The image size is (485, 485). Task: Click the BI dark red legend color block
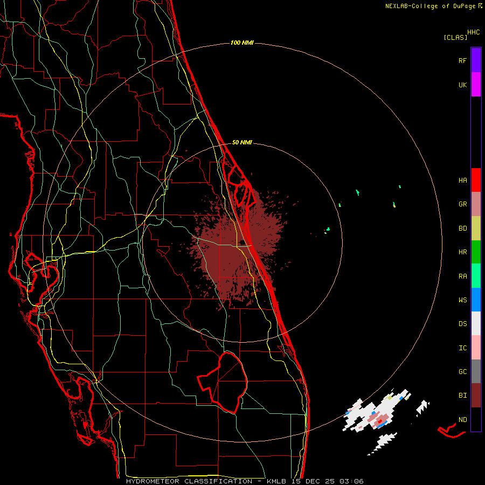476,396
